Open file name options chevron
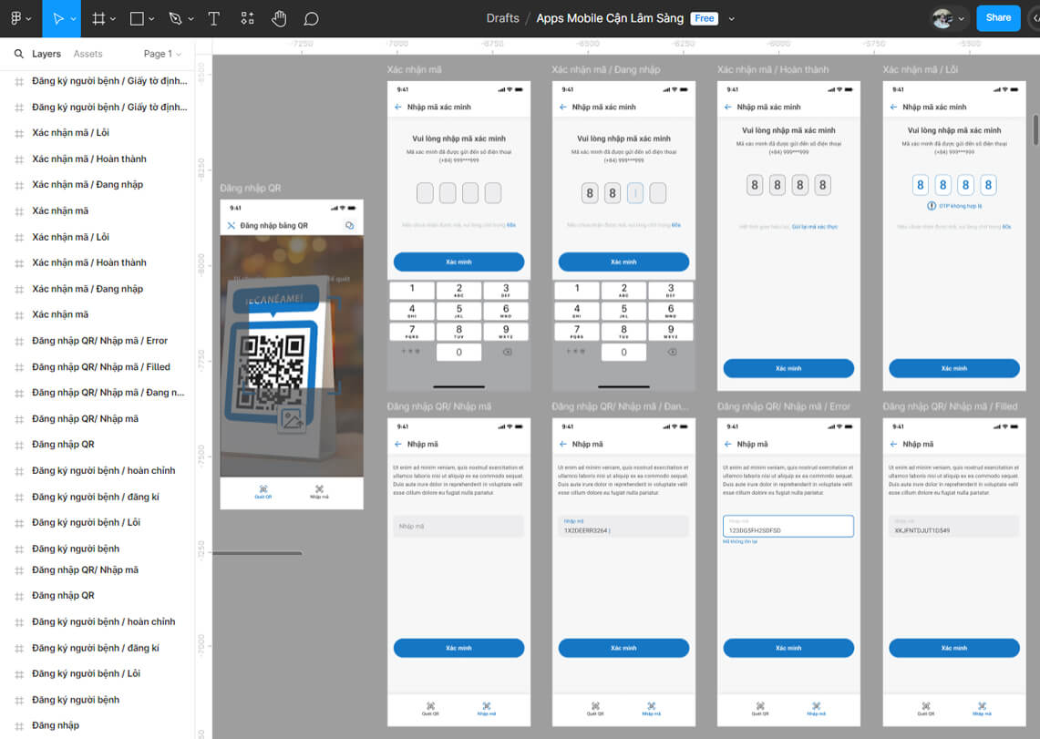The height and width of the screenshot is (739, 1040). [x=731, y=18]
